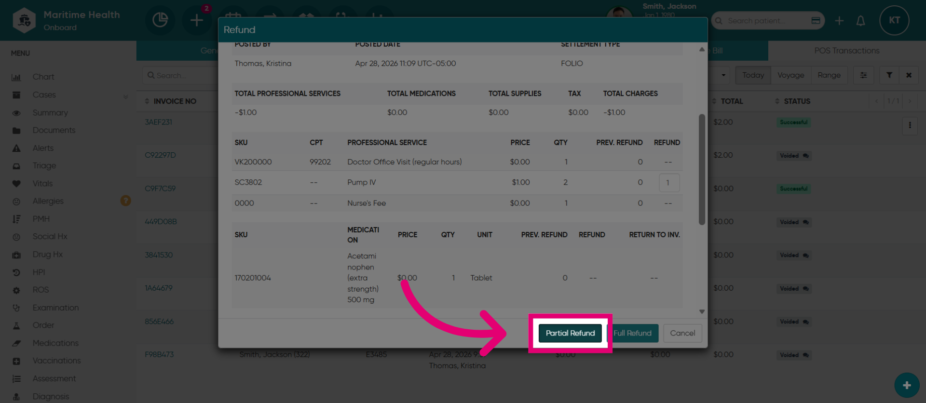Click the plus icon with badge 2
Image resolution: width=926 pixels, height=403 pixels.
pos(196,20)
